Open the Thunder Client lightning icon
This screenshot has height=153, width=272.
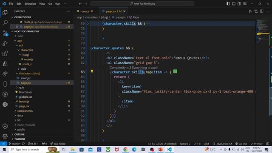pyautogui.click(x=5, y=94)
